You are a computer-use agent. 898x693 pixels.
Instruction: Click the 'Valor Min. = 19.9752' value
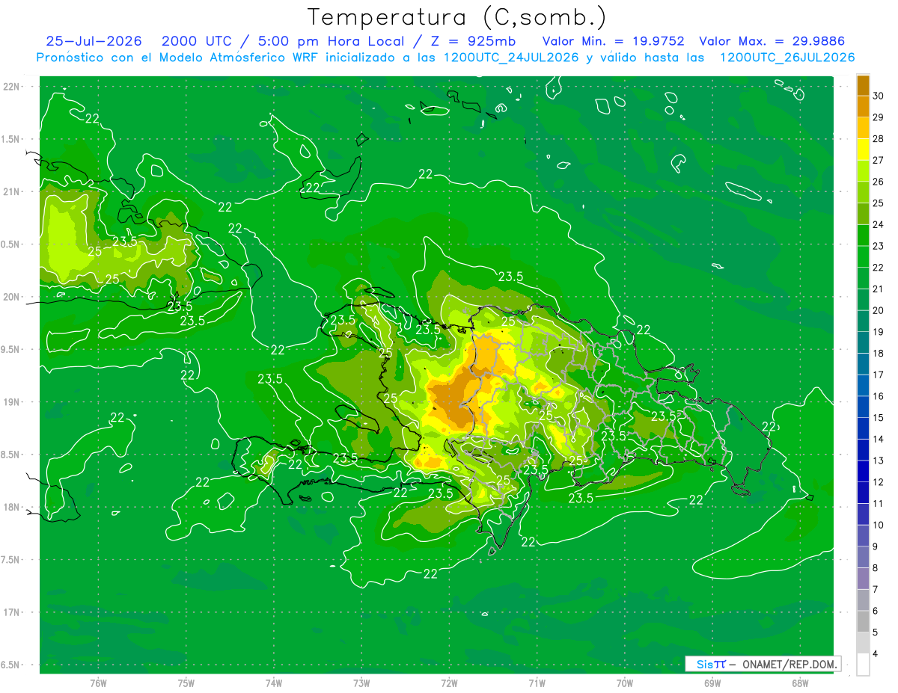point(613,41)
